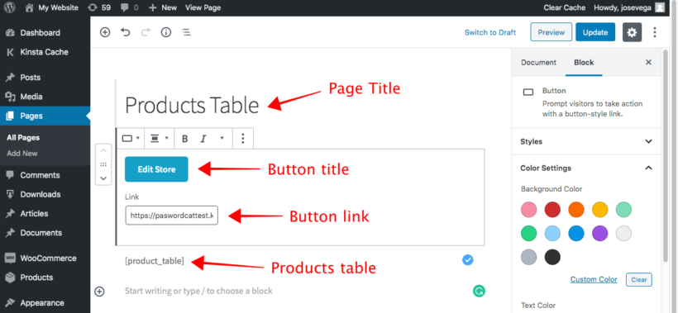Select the red background color swatch
The image size is (678, 313).
(552, 210)
